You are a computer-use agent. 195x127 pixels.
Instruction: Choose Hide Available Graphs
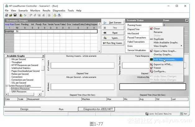coord(166,42)
